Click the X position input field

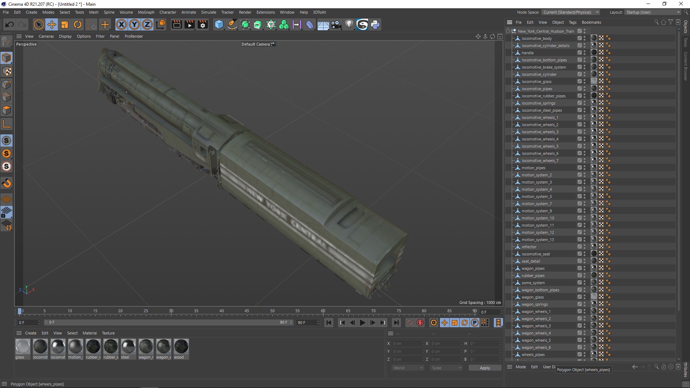point(408,343)
